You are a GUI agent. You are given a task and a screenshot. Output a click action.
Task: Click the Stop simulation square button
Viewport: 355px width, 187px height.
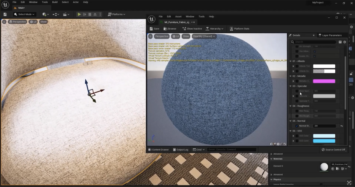coord(90,14)
